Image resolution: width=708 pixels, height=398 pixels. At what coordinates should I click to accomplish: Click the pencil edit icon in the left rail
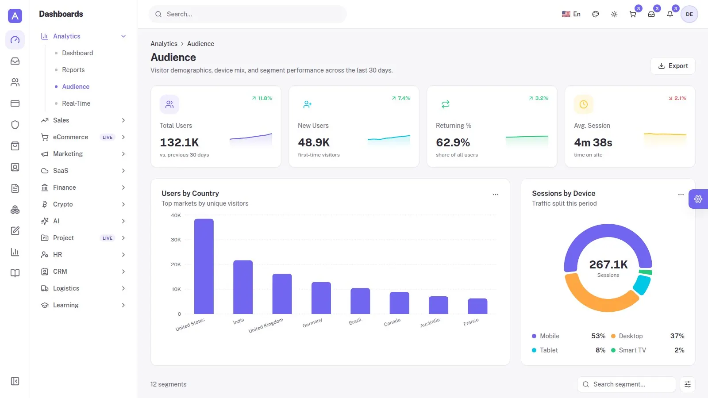(x=15, y=231)
